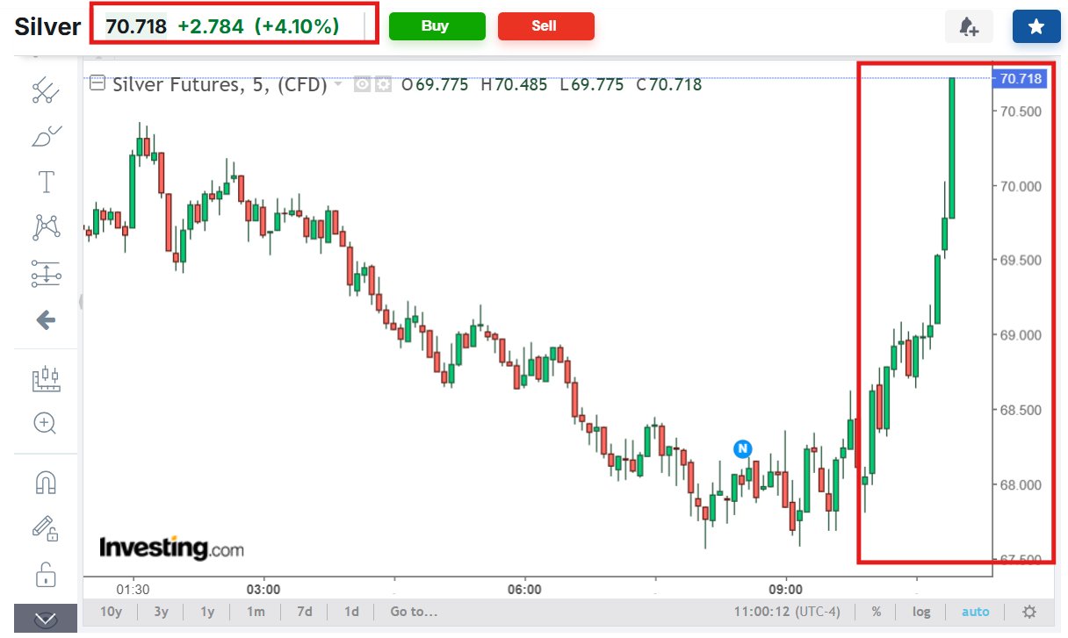
Task: Click the +2.784 price change value
Action: pos(211,26)
